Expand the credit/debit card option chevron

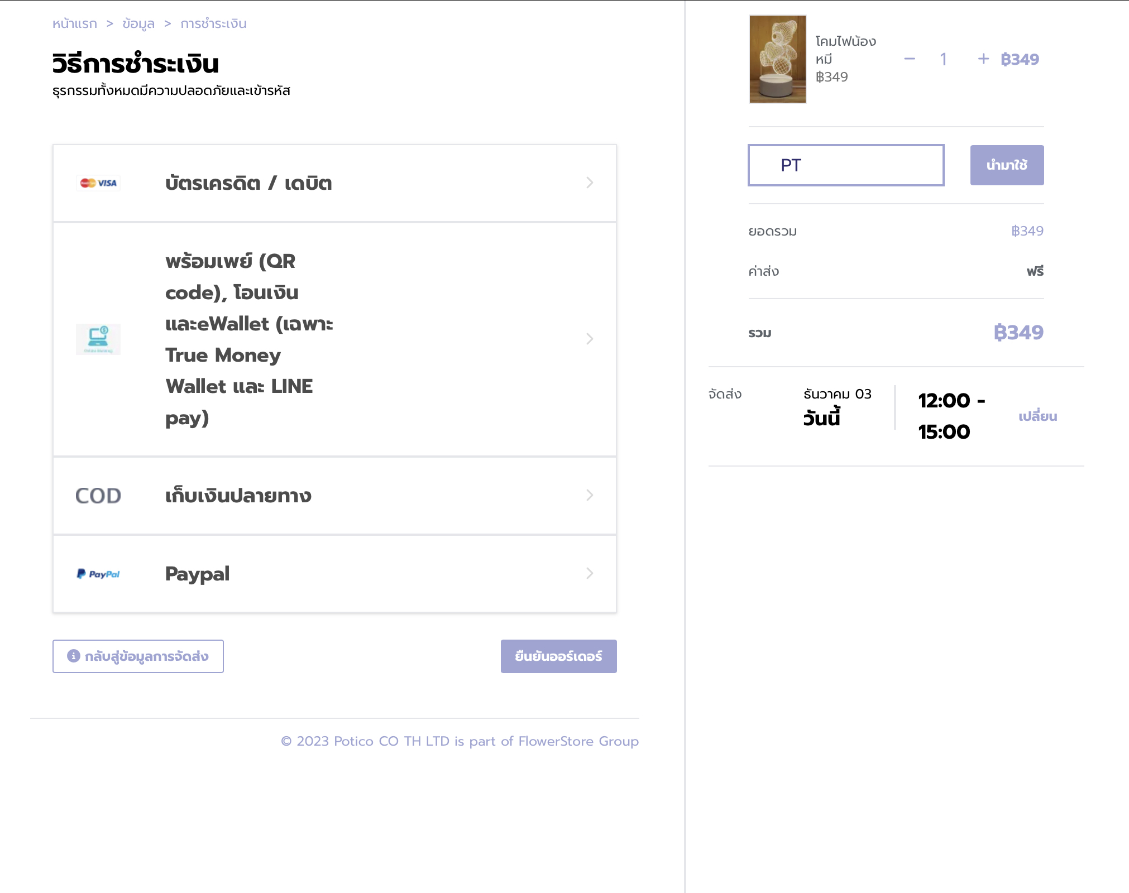click(x=590, y=183)
